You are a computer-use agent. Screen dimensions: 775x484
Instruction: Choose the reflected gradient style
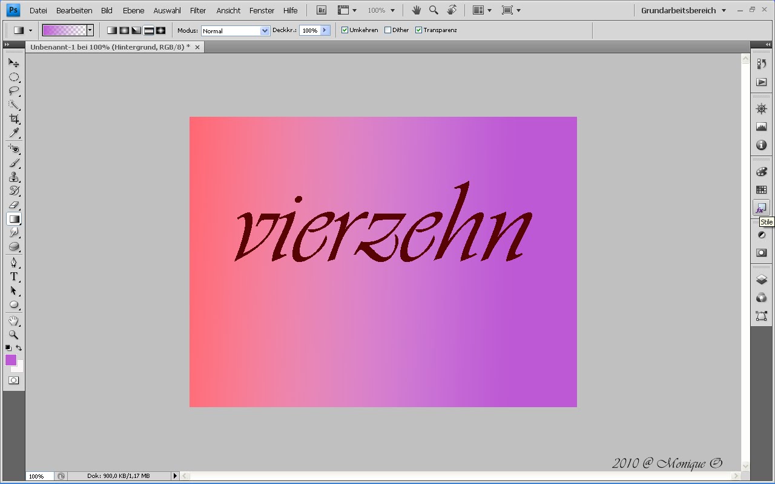(x=148, y=30)
